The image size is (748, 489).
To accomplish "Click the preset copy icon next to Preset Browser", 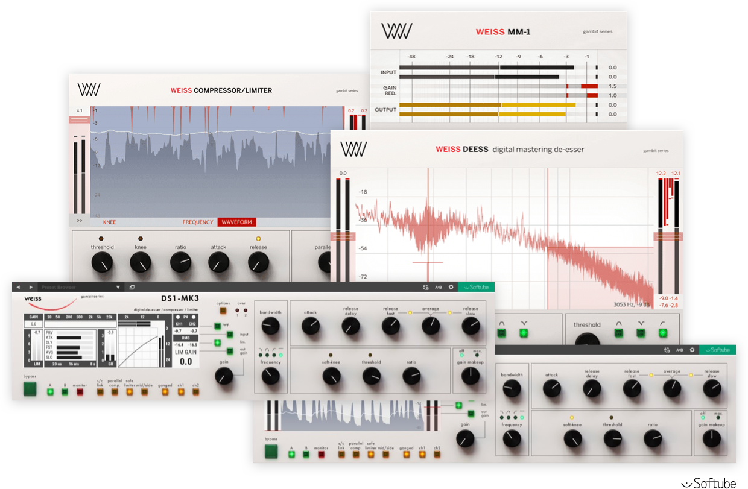I will (132, 287).
